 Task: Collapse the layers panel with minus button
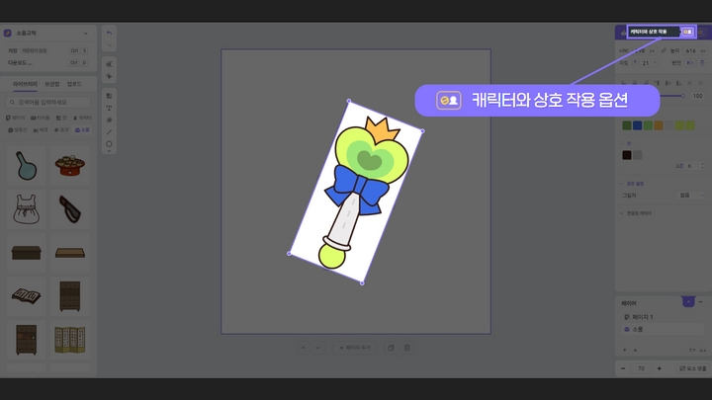click(701, 301)
